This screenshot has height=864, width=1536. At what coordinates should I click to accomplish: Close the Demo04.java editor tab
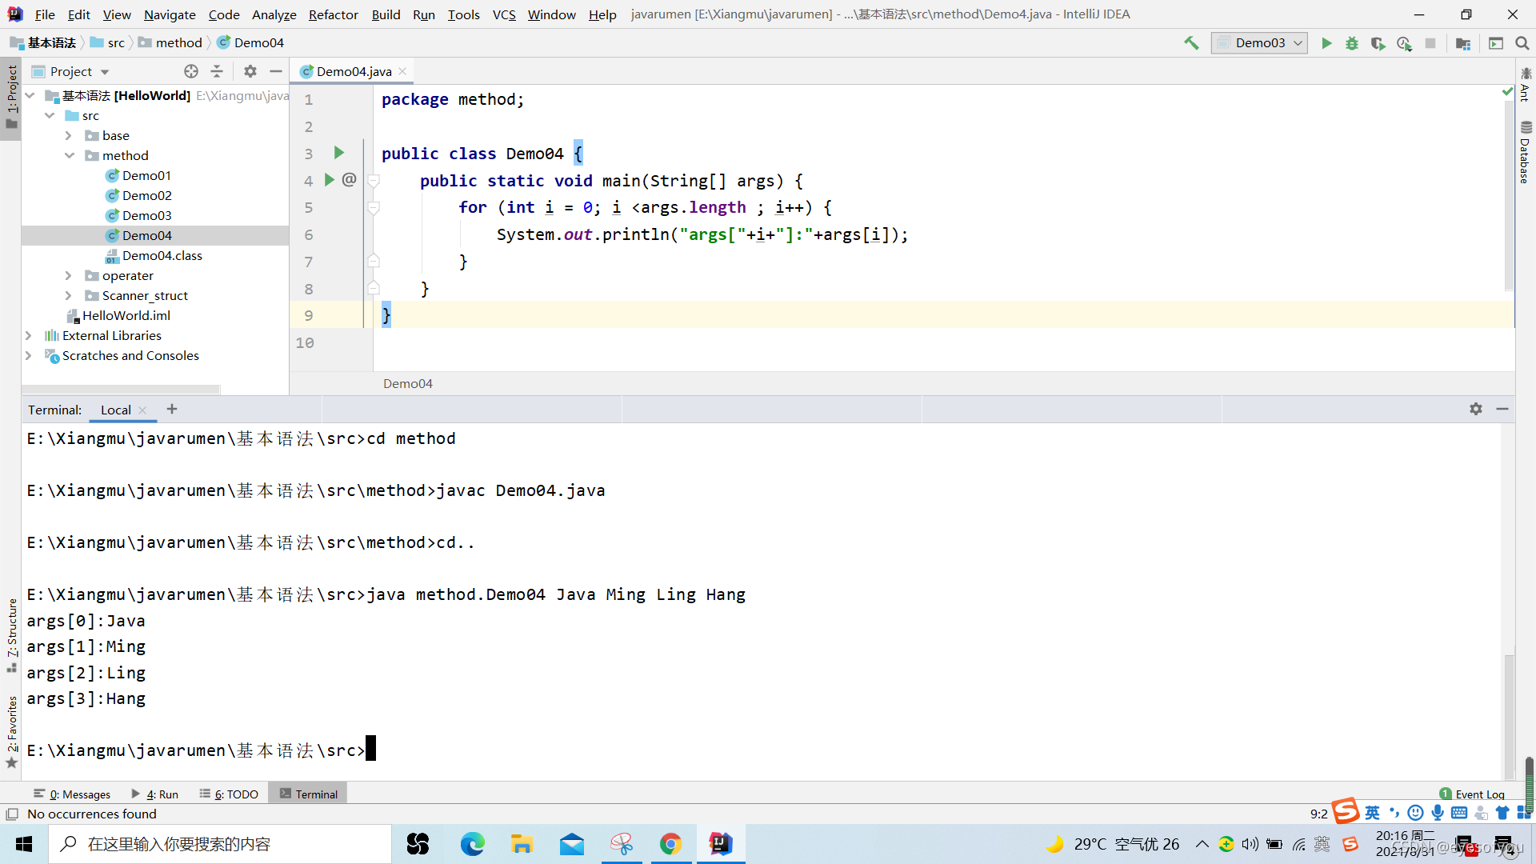tap(402, 71)
